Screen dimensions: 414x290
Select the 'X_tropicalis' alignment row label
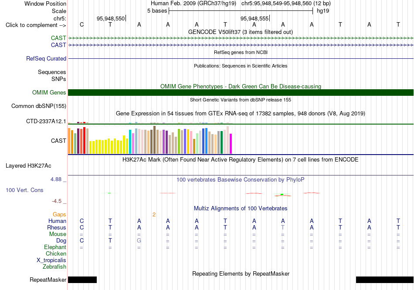pyautogui.click(x=51, y=260)
